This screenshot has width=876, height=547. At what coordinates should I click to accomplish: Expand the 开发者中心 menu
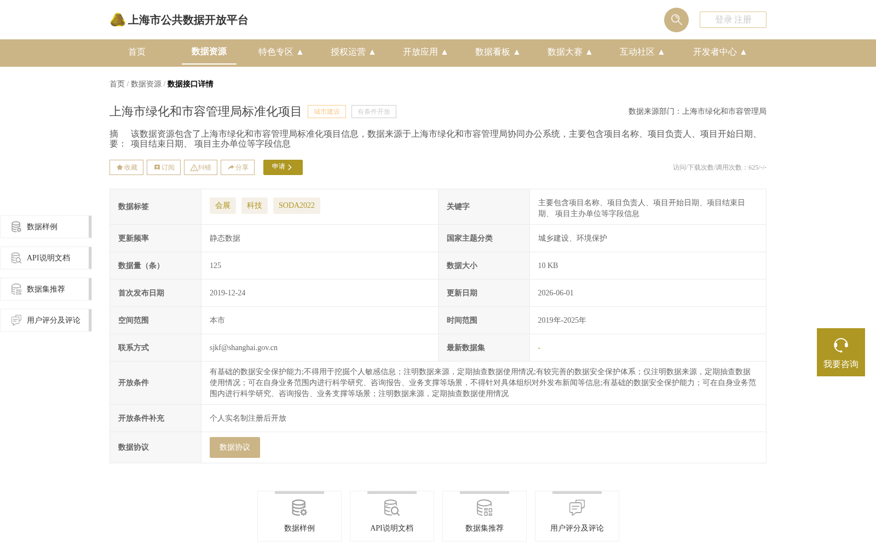pos(720,52)
